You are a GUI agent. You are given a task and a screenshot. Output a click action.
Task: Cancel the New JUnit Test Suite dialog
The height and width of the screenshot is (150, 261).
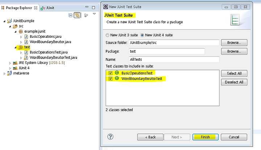[x=234, y=137]
